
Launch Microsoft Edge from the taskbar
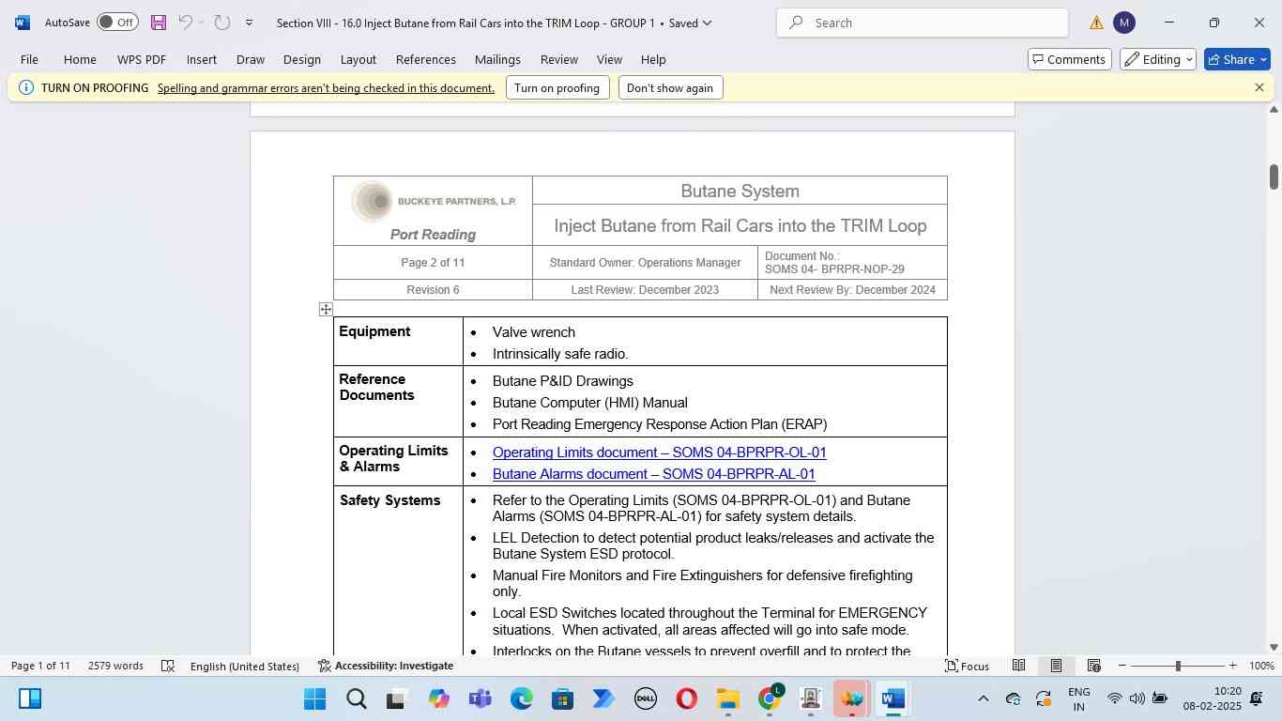(522, 699)
